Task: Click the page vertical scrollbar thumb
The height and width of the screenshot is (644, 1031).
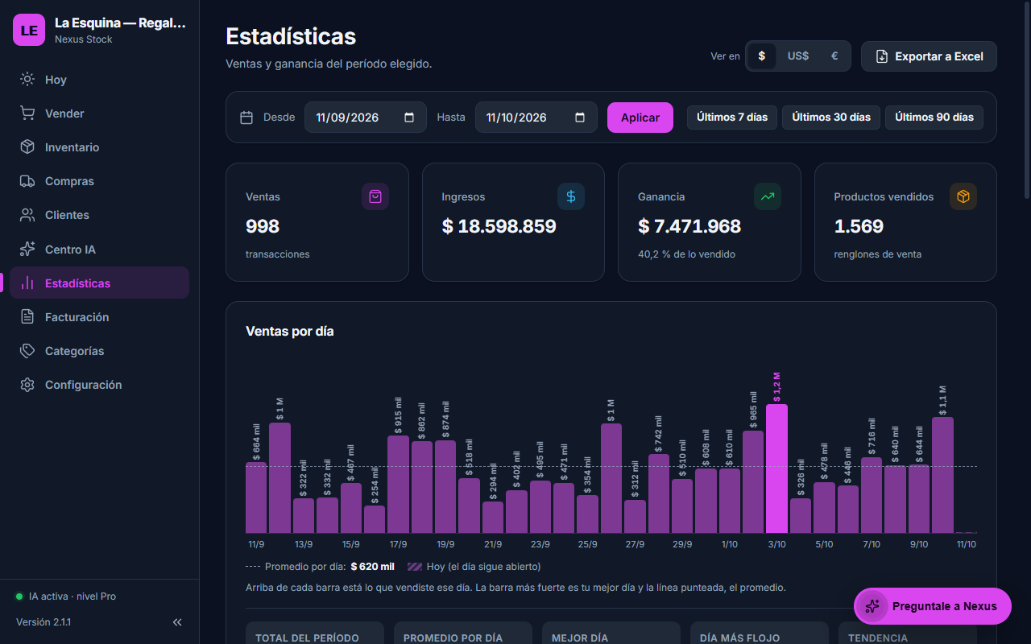Action: 1026,100
